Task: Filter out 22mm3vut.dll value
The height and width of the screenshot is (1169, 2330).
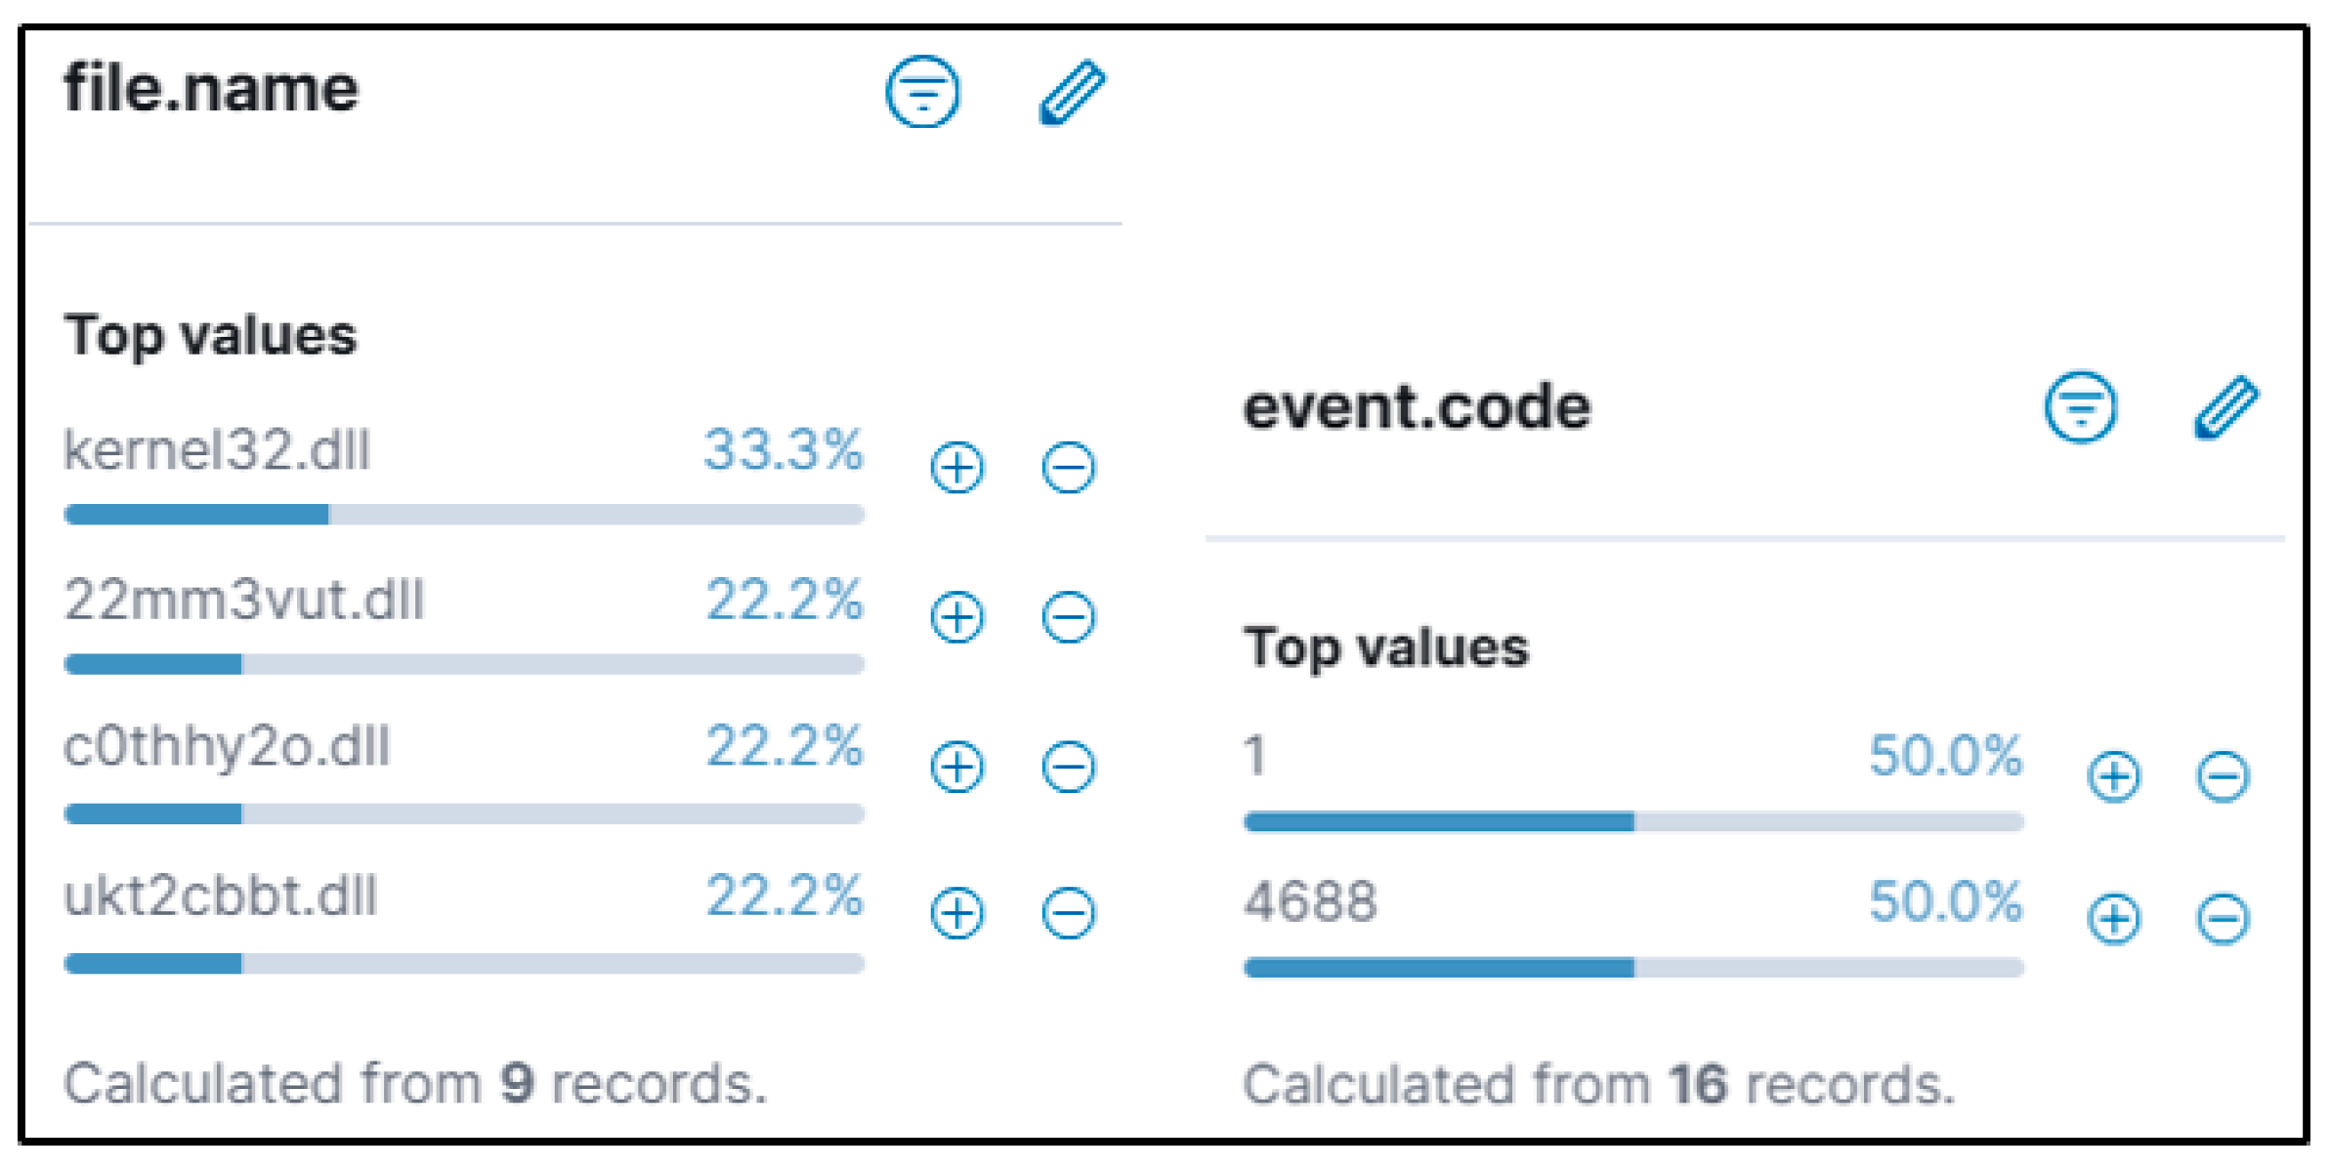Action: (1068, 617)
